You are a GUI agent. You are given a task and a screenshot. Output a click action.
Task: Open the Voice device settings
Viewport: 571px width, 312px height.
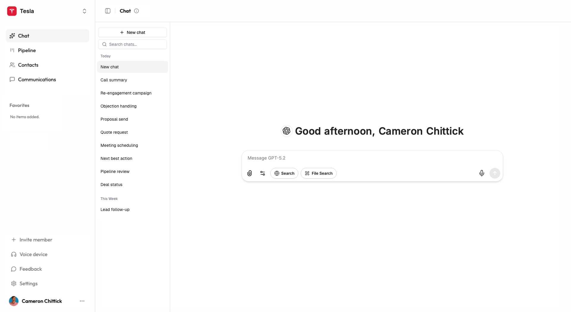[x=34, y=254]
